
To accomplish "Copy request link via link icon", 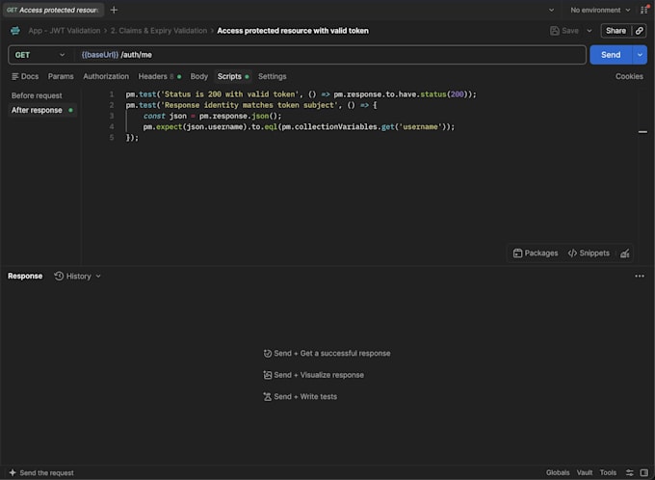I will click(640, 31).
